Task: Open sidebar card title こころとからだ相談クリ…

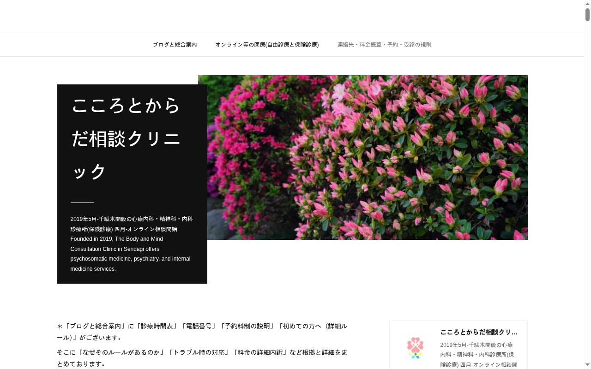Action: (x=479, y=332)
